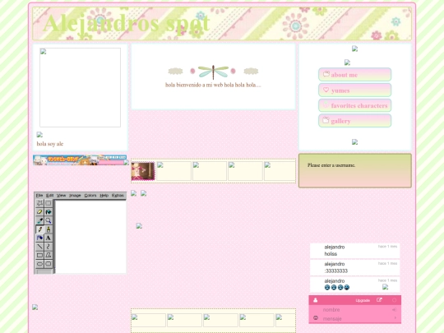Click the user profile icon in the chat box

pyautogui.click(x=316, y=300)
